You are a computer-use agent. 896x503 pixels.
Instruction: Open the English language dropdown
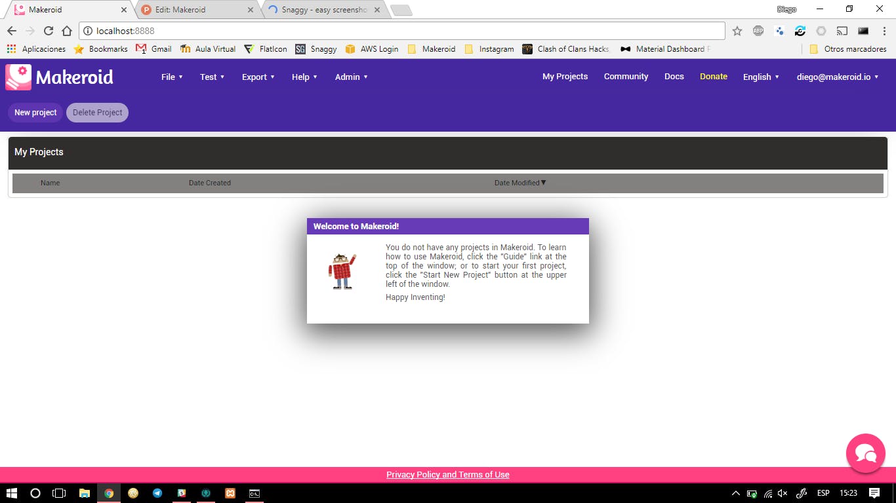[761, 77]
